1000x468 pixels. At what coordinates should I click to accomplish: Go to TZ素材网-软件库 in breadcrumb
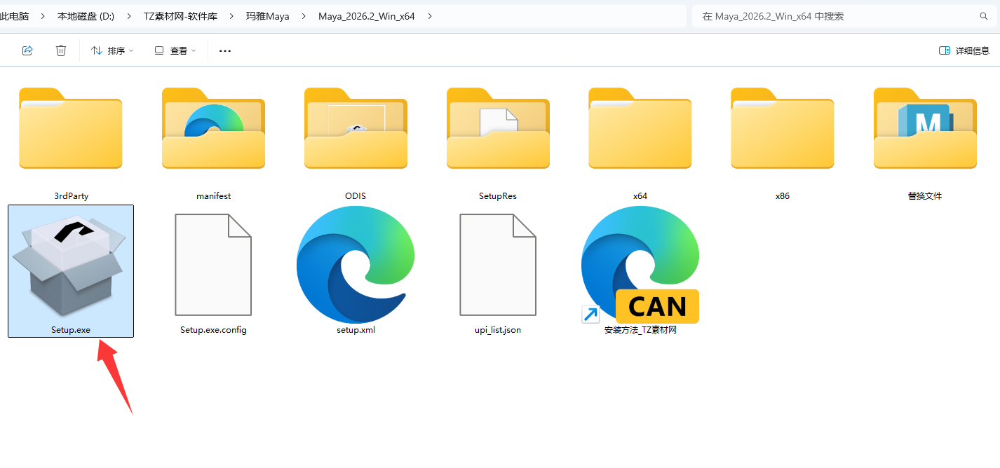click(179, 15)
